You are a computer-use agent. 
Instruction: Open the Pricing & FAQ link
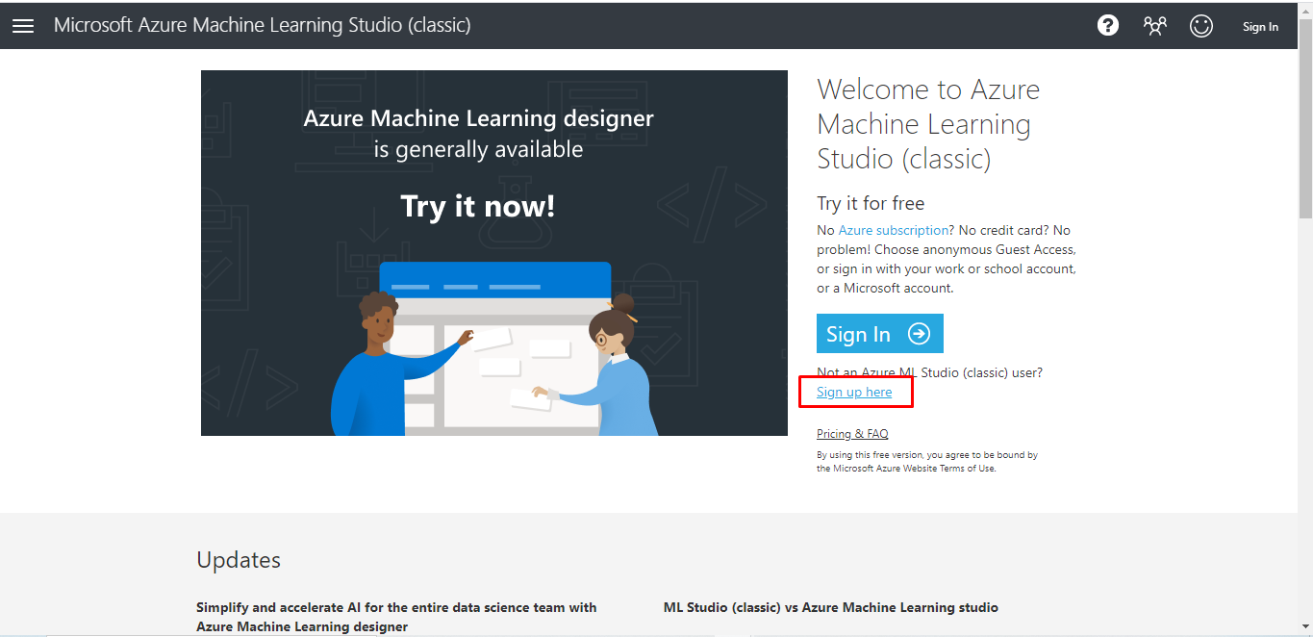pos(852,434)
